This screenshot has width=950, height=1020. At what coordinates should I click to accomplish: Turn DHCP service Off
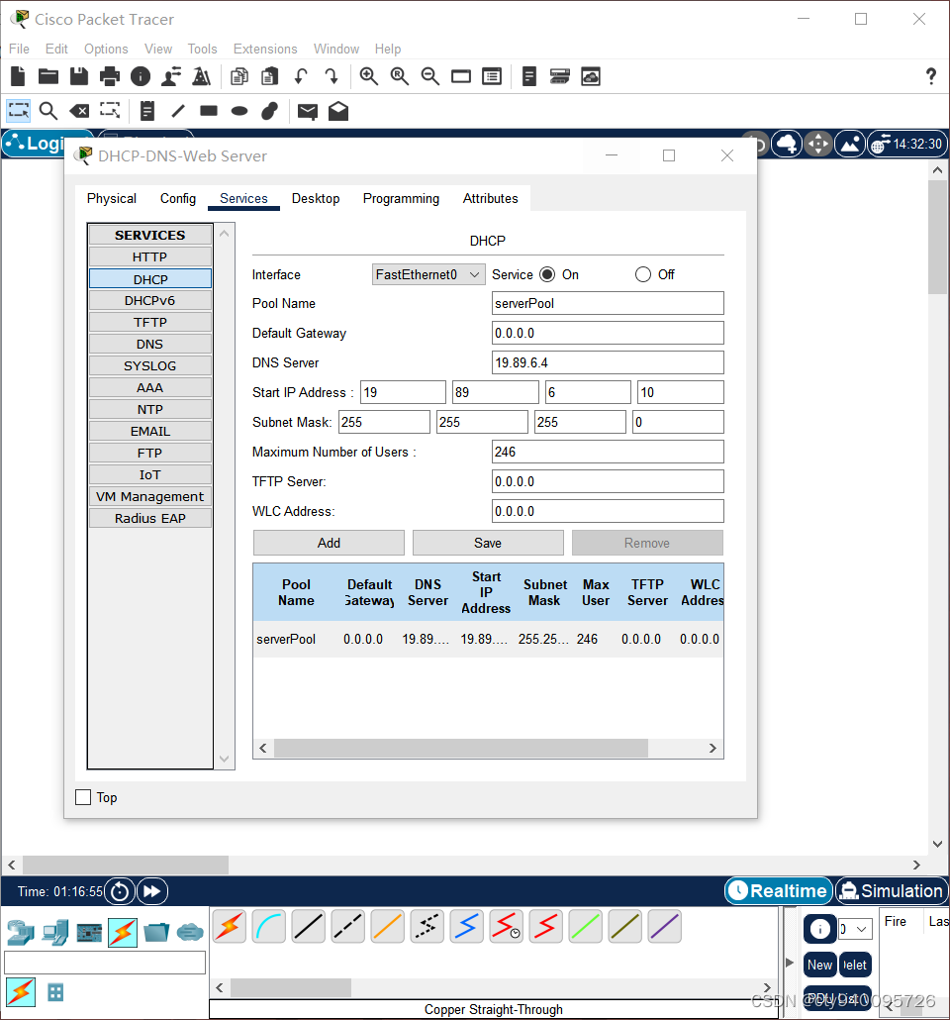coord(643,274)
